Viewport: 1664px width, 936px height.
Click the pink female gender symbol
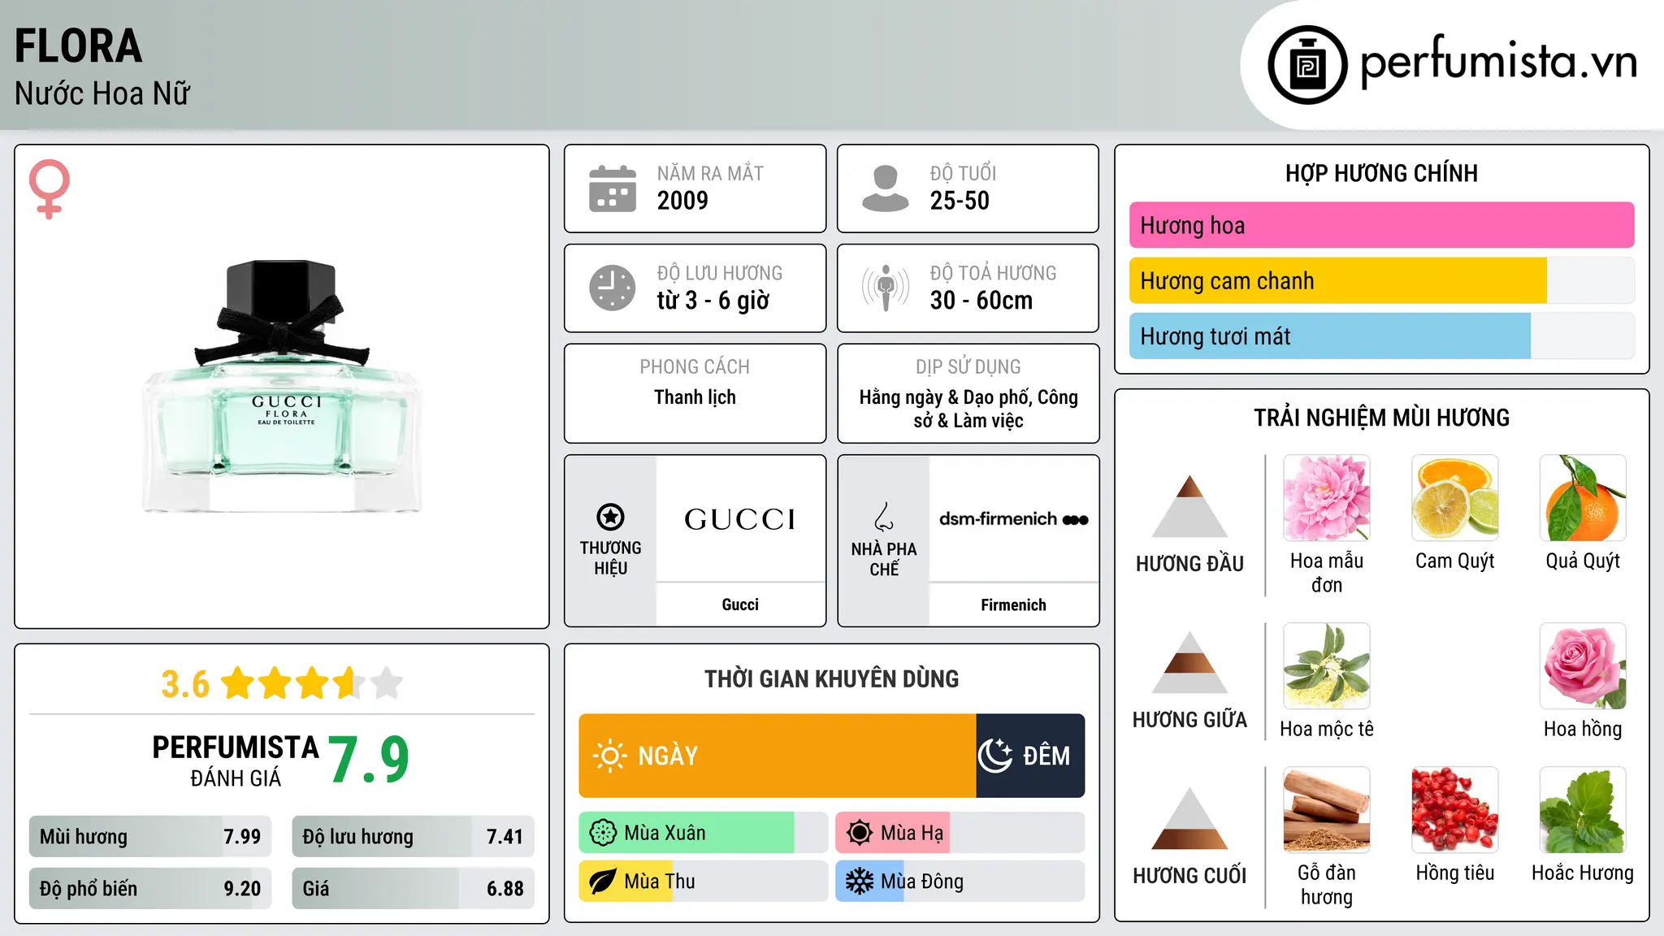(x=49, y=189)
